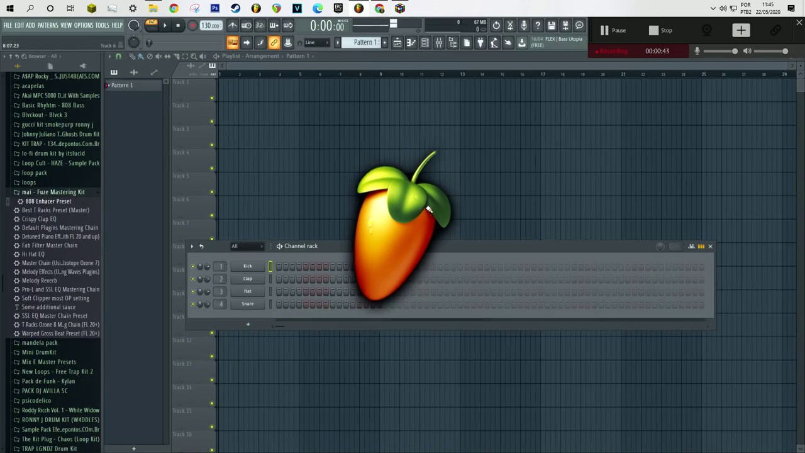Click the Snare channel button
The height and width of the screenshot is (453, 805).
(248, 304)
